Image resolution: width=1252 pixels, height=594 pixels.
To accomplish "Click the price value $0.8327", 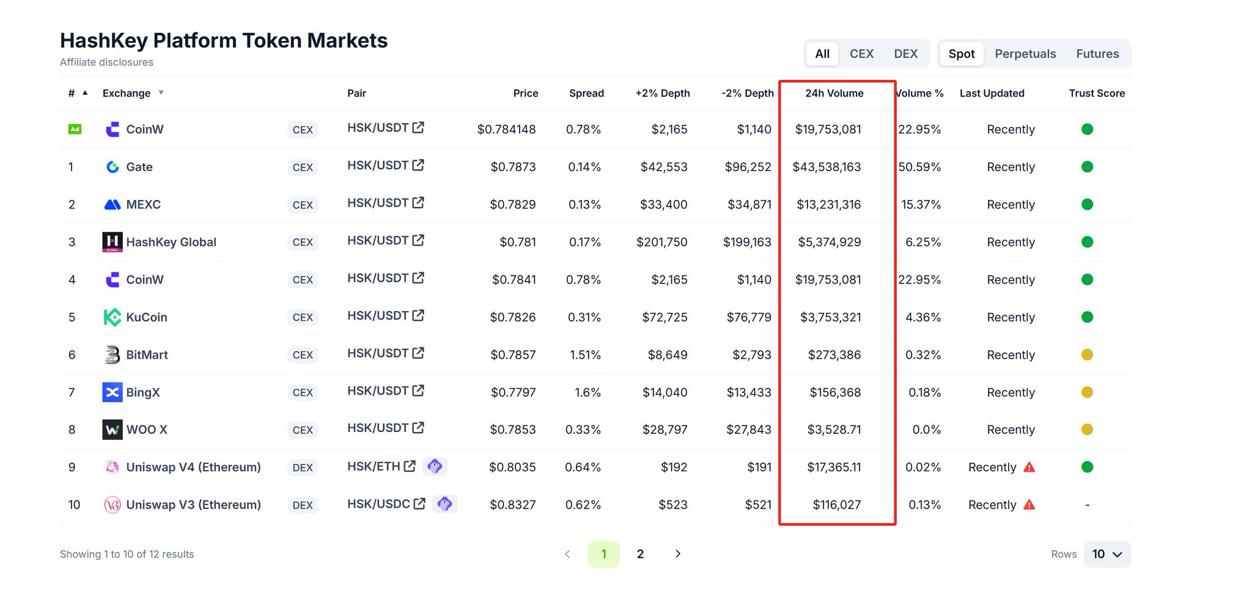I will tap(512, 505).
